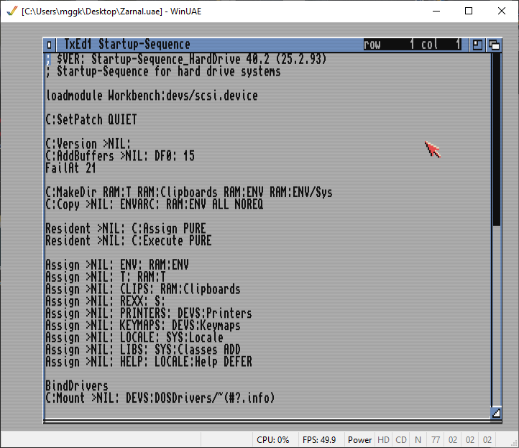519x448 pixels.
Task: Click the C:Mount >NIL: DEVS:DOSDrivers line
Action: 160,398
